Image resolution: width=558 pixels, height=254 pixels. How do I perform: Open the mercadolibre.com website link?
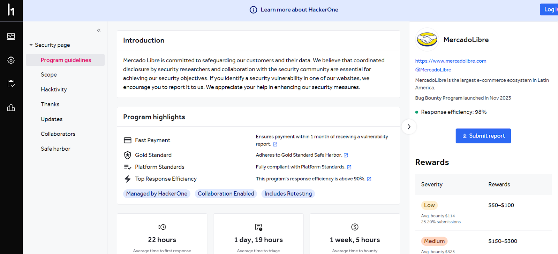pyautogui.click(x=451, y=61)
